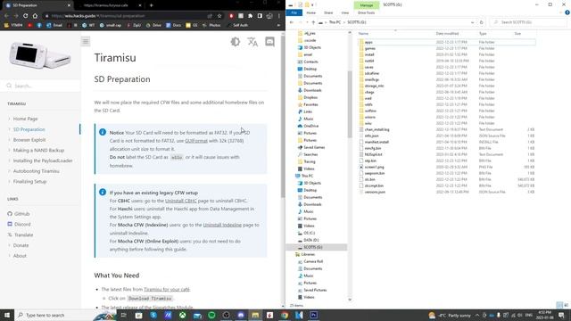571x321 pixels.
Task: Expand the Explorer address bar history dropdown
Action: tap(472, 22)
